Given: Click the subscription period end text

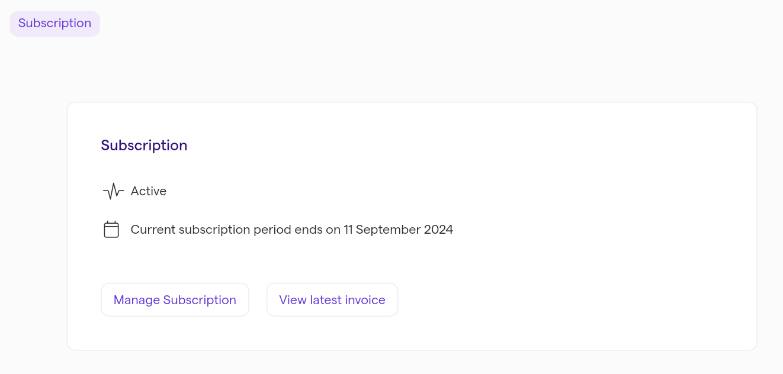Looking at the screenshot, I should tap(292, 230).
